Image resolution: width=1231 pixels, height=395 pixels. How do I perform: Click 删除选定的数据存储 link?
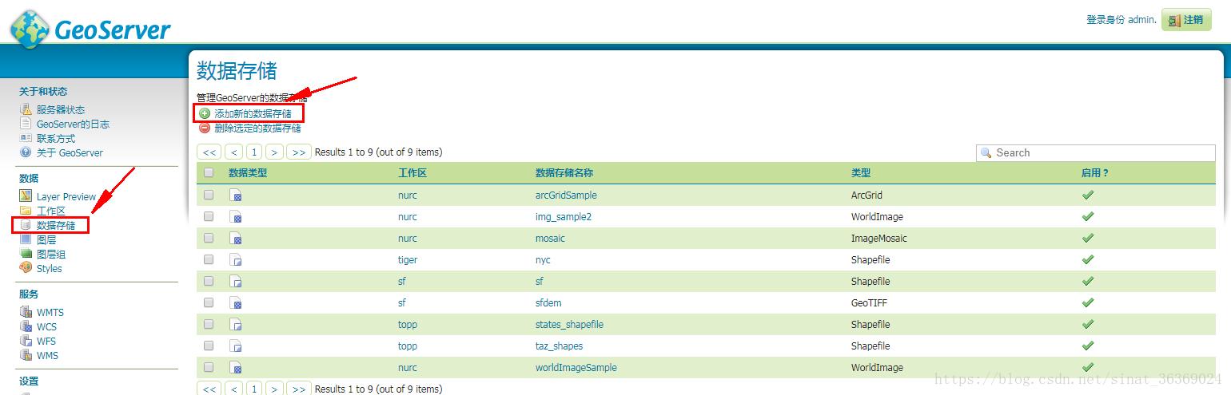257,128
